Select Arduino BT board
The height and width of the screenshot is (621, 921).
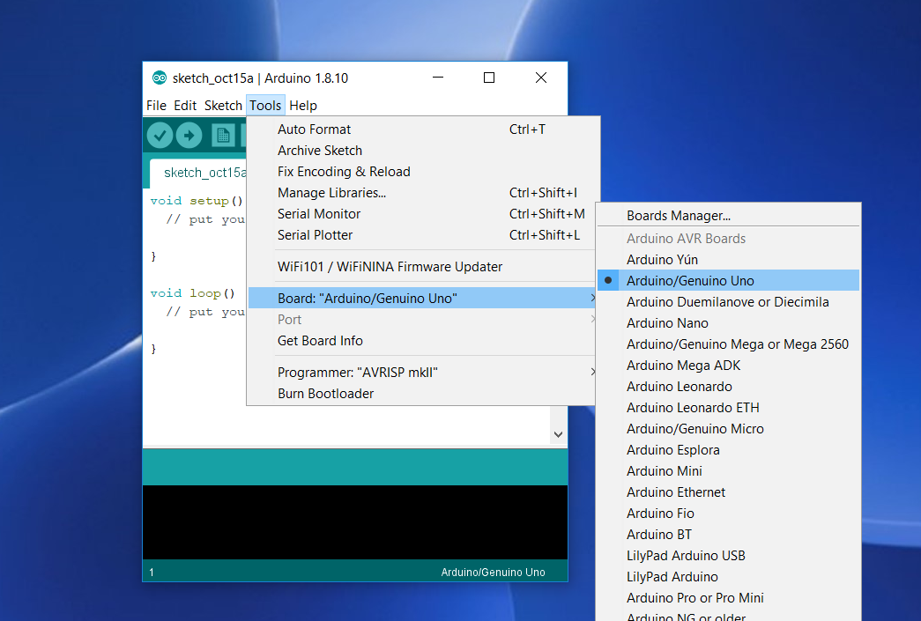pos(728,534)
